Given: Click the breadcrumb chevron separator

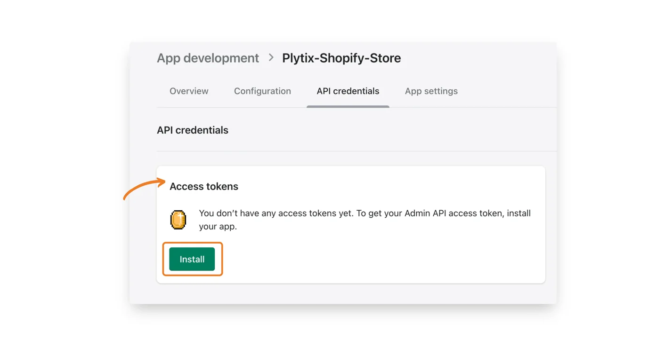Looking at the screenshot, I should click(270, 57).
